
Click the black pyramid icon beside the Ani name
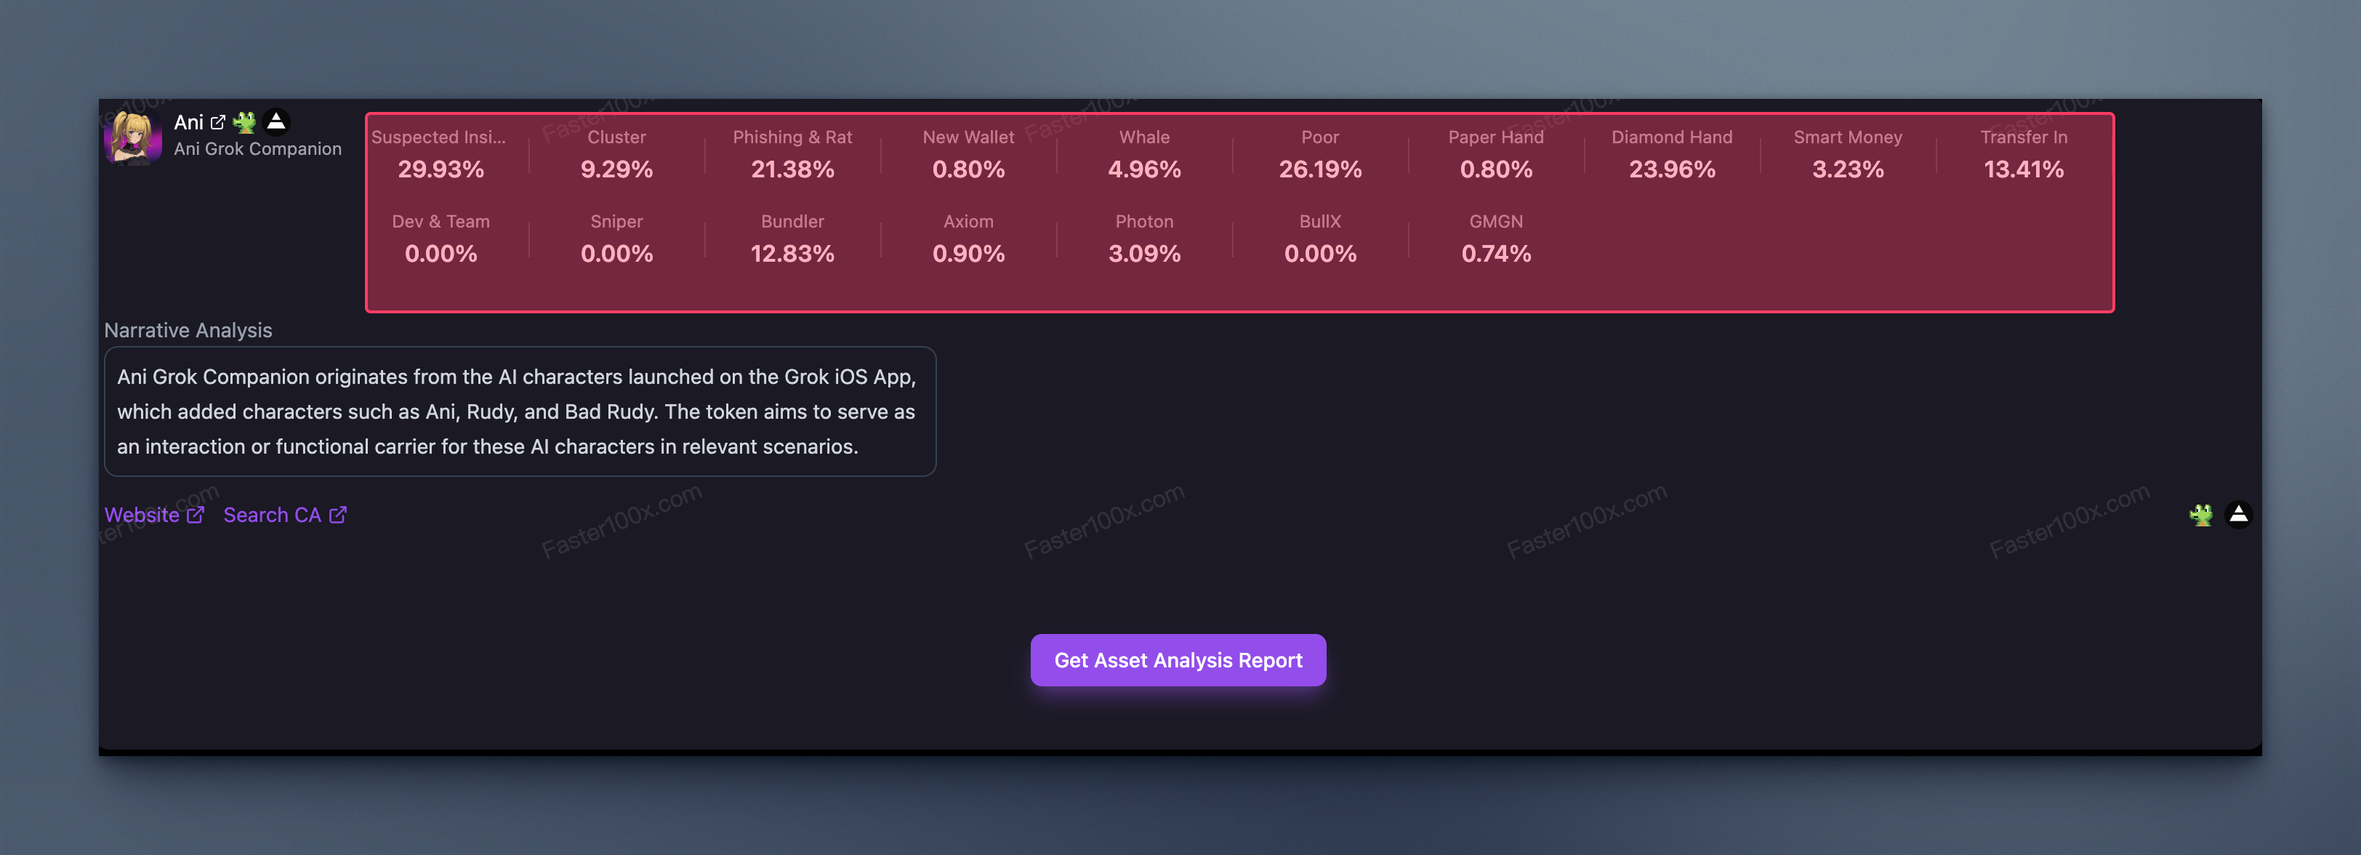(x=276, y=121)
